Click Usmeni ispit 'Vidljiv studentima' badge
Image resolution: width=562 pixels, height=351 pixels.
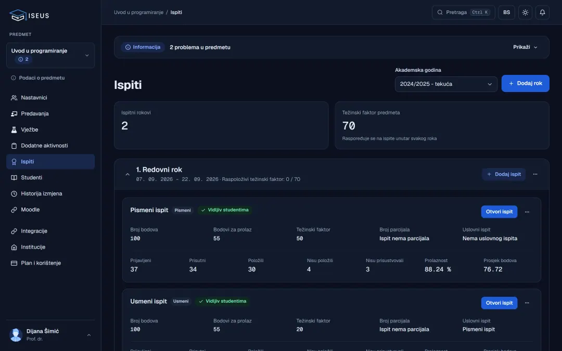tap(223, 301)
